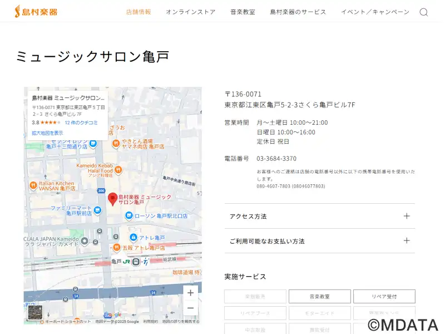
Task: Click the Italian Kitchen VANSAN restaurant icon
Action: (33, 185)
